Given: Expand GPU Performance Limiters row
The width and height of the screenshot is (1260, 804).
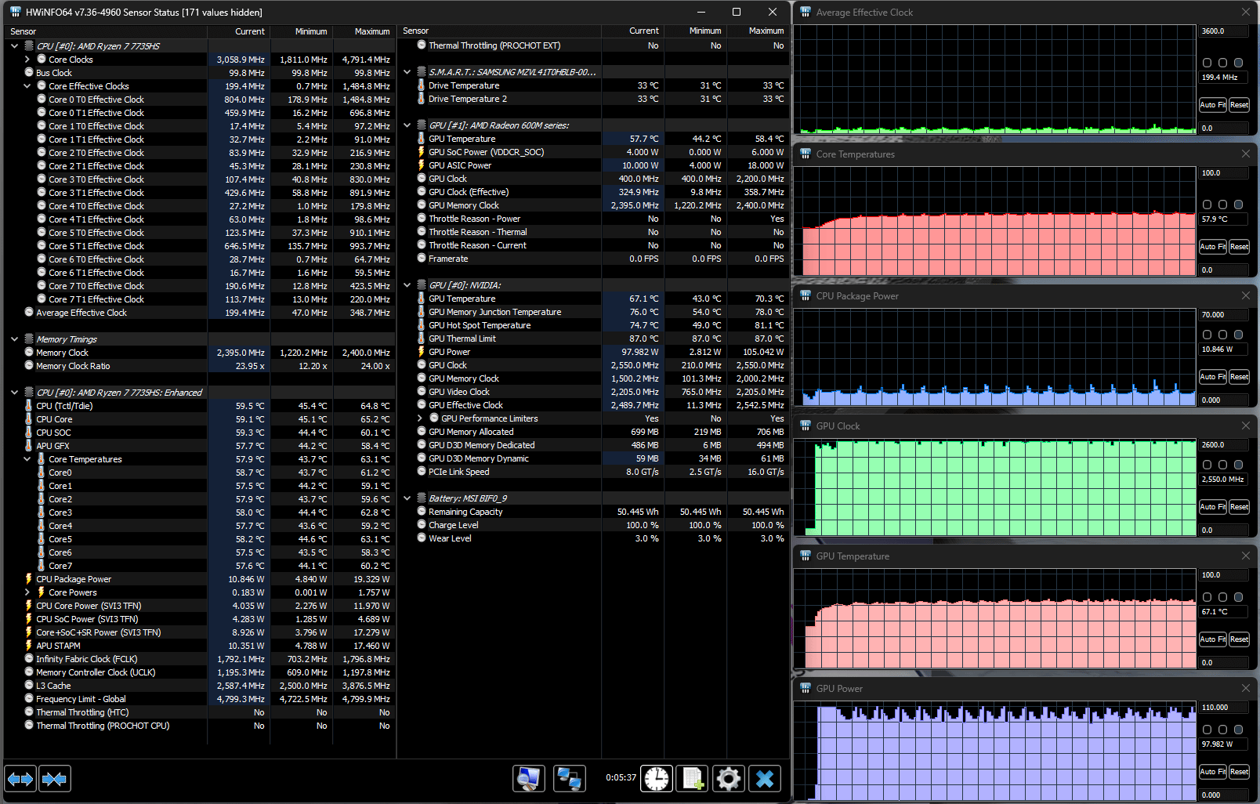Looking at the screenshot, I should [x=420, y=418].
